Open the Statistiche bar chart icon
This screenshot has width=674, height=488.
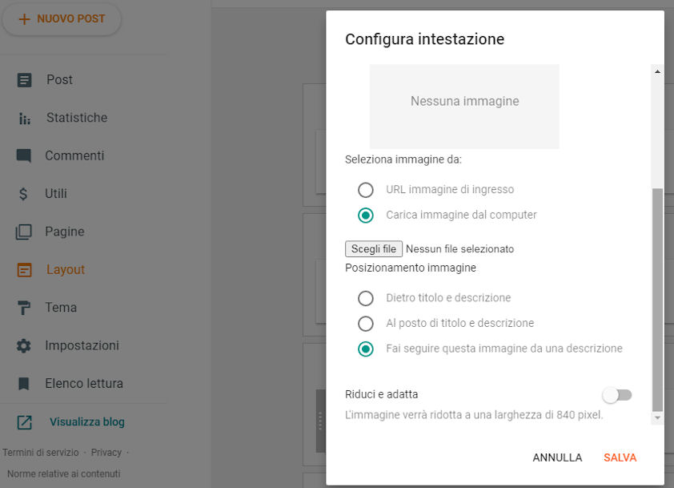(25, 118)
